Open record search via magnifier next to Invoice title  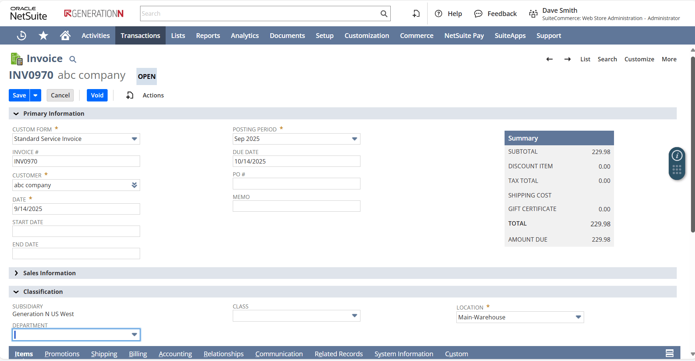pyautogui.click(x=73, y=59)
